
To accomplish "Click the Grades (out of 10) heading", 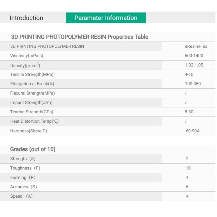I will pyautogui.click(x=33, y=149).
